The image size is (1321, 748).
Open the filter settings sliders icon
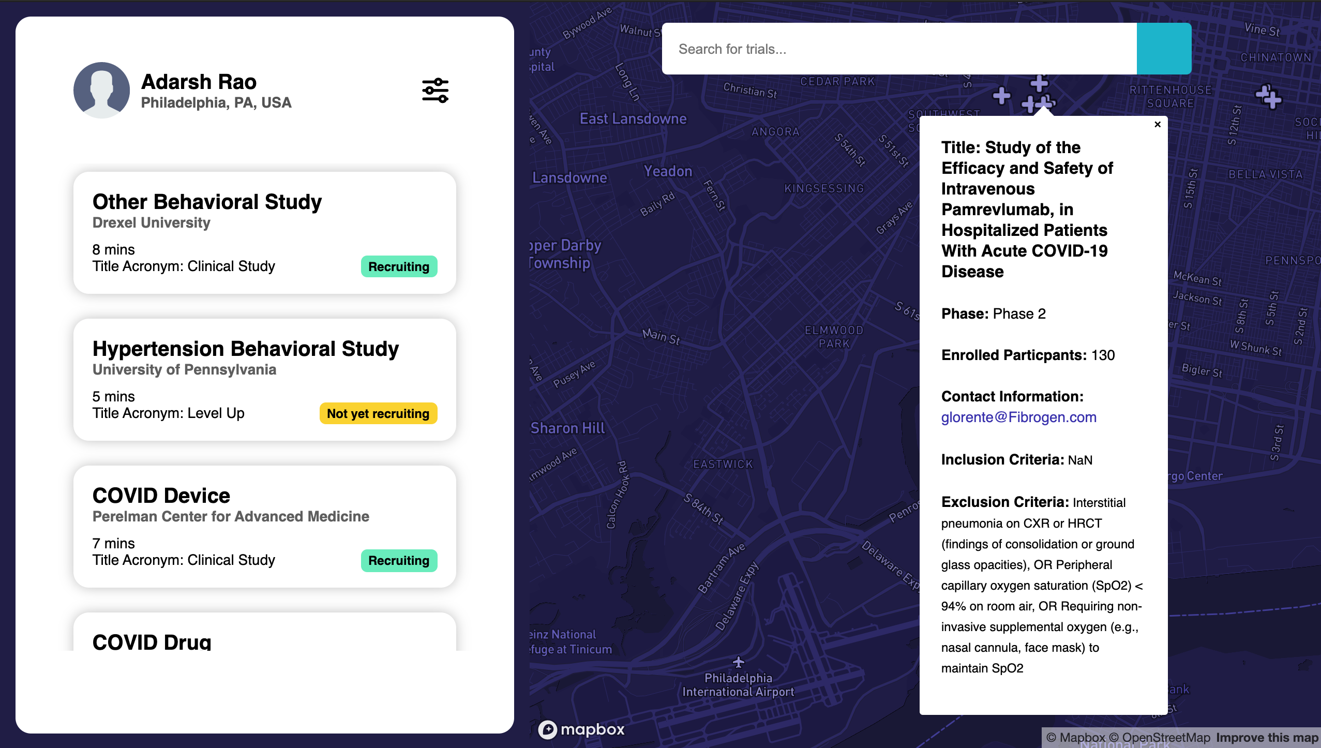point(435,91)
